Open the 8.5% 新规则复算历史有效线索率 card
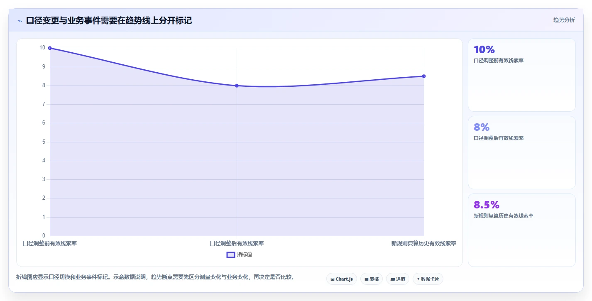Screen dimensions: 592x301 tap(521, 230)
